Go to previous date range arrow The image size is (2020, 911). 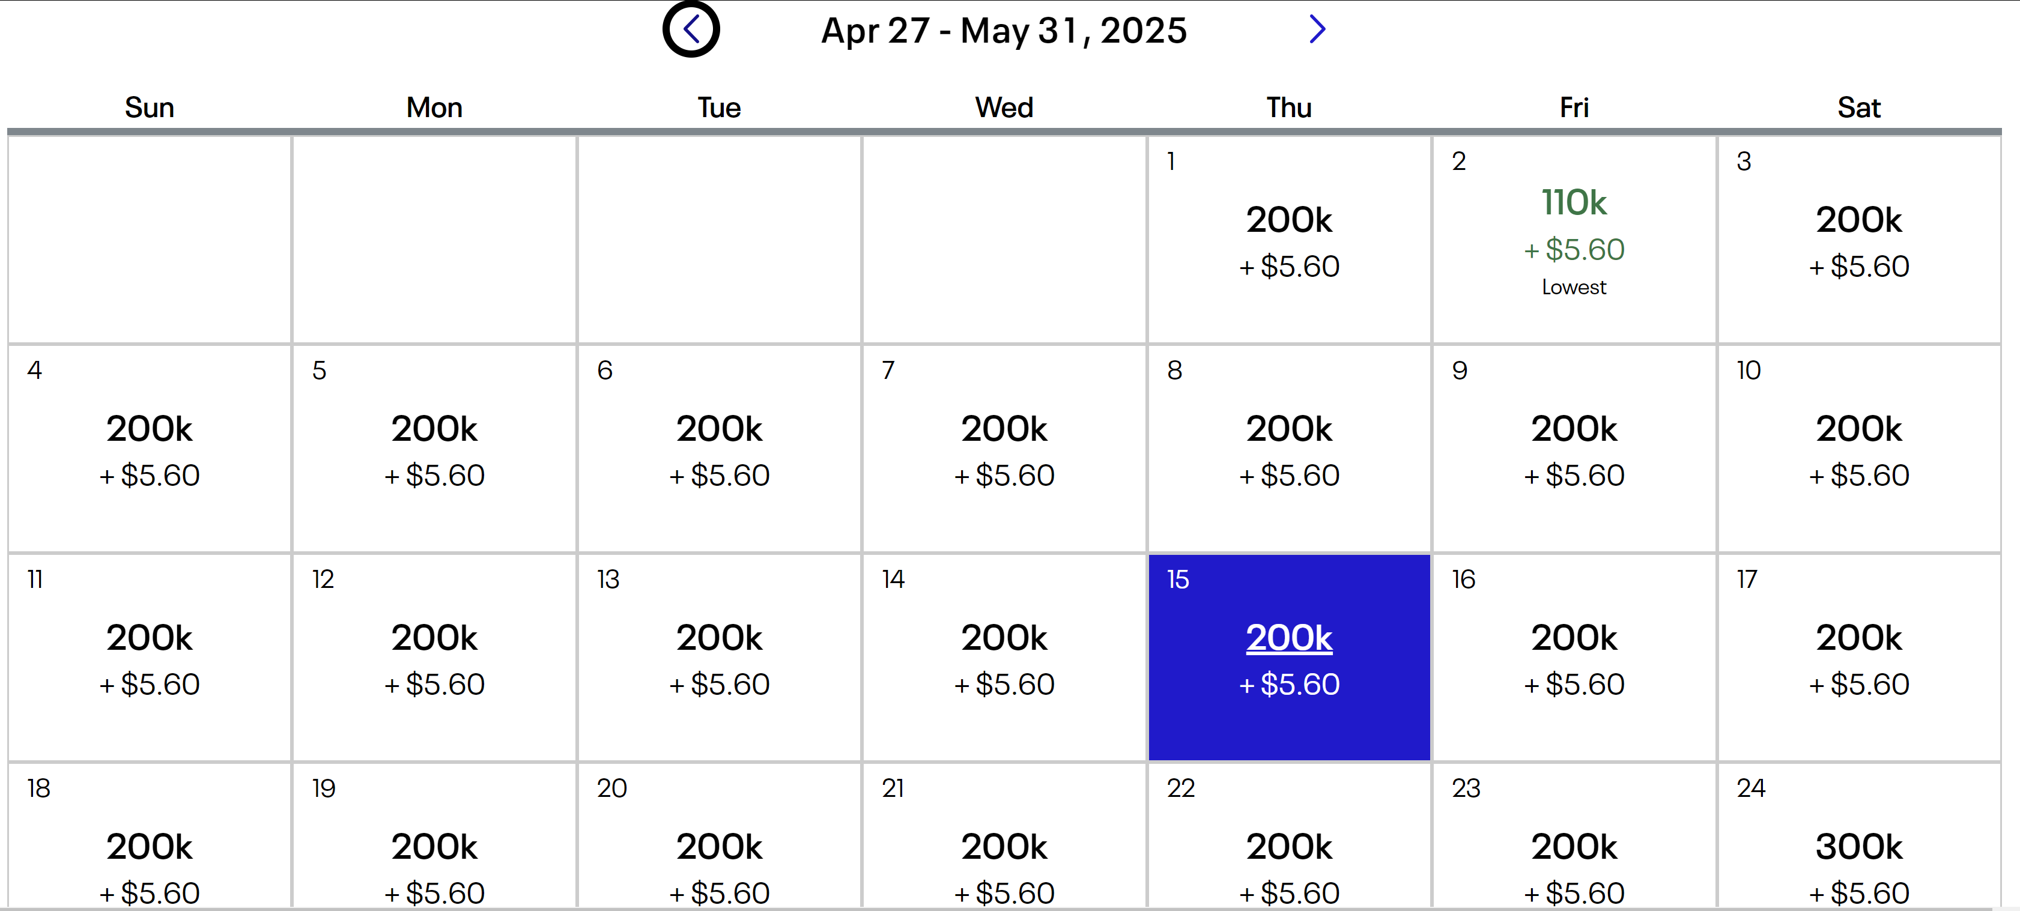[691, 30]
